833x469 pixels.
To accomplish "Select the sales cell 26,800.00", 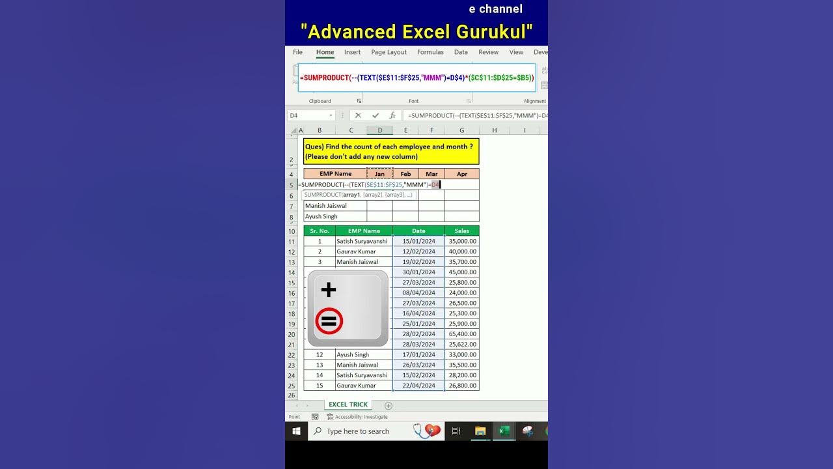I will tap(462, 386).
